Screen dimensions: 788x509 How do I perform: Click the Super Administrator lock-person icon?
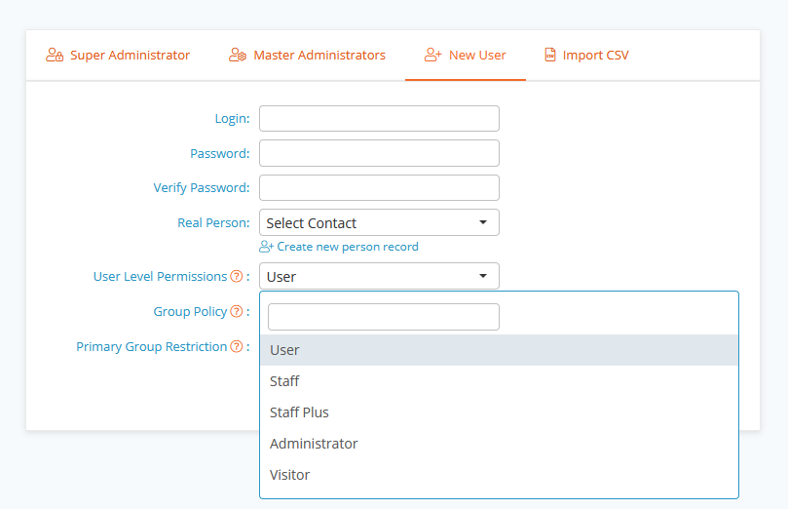(x=55, y=55)
